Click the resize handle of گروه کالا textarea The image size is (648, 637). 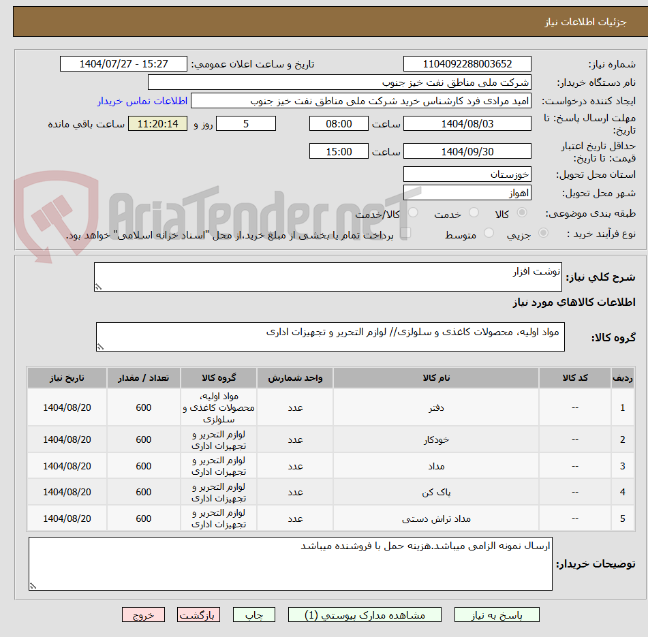click(100, 347)
